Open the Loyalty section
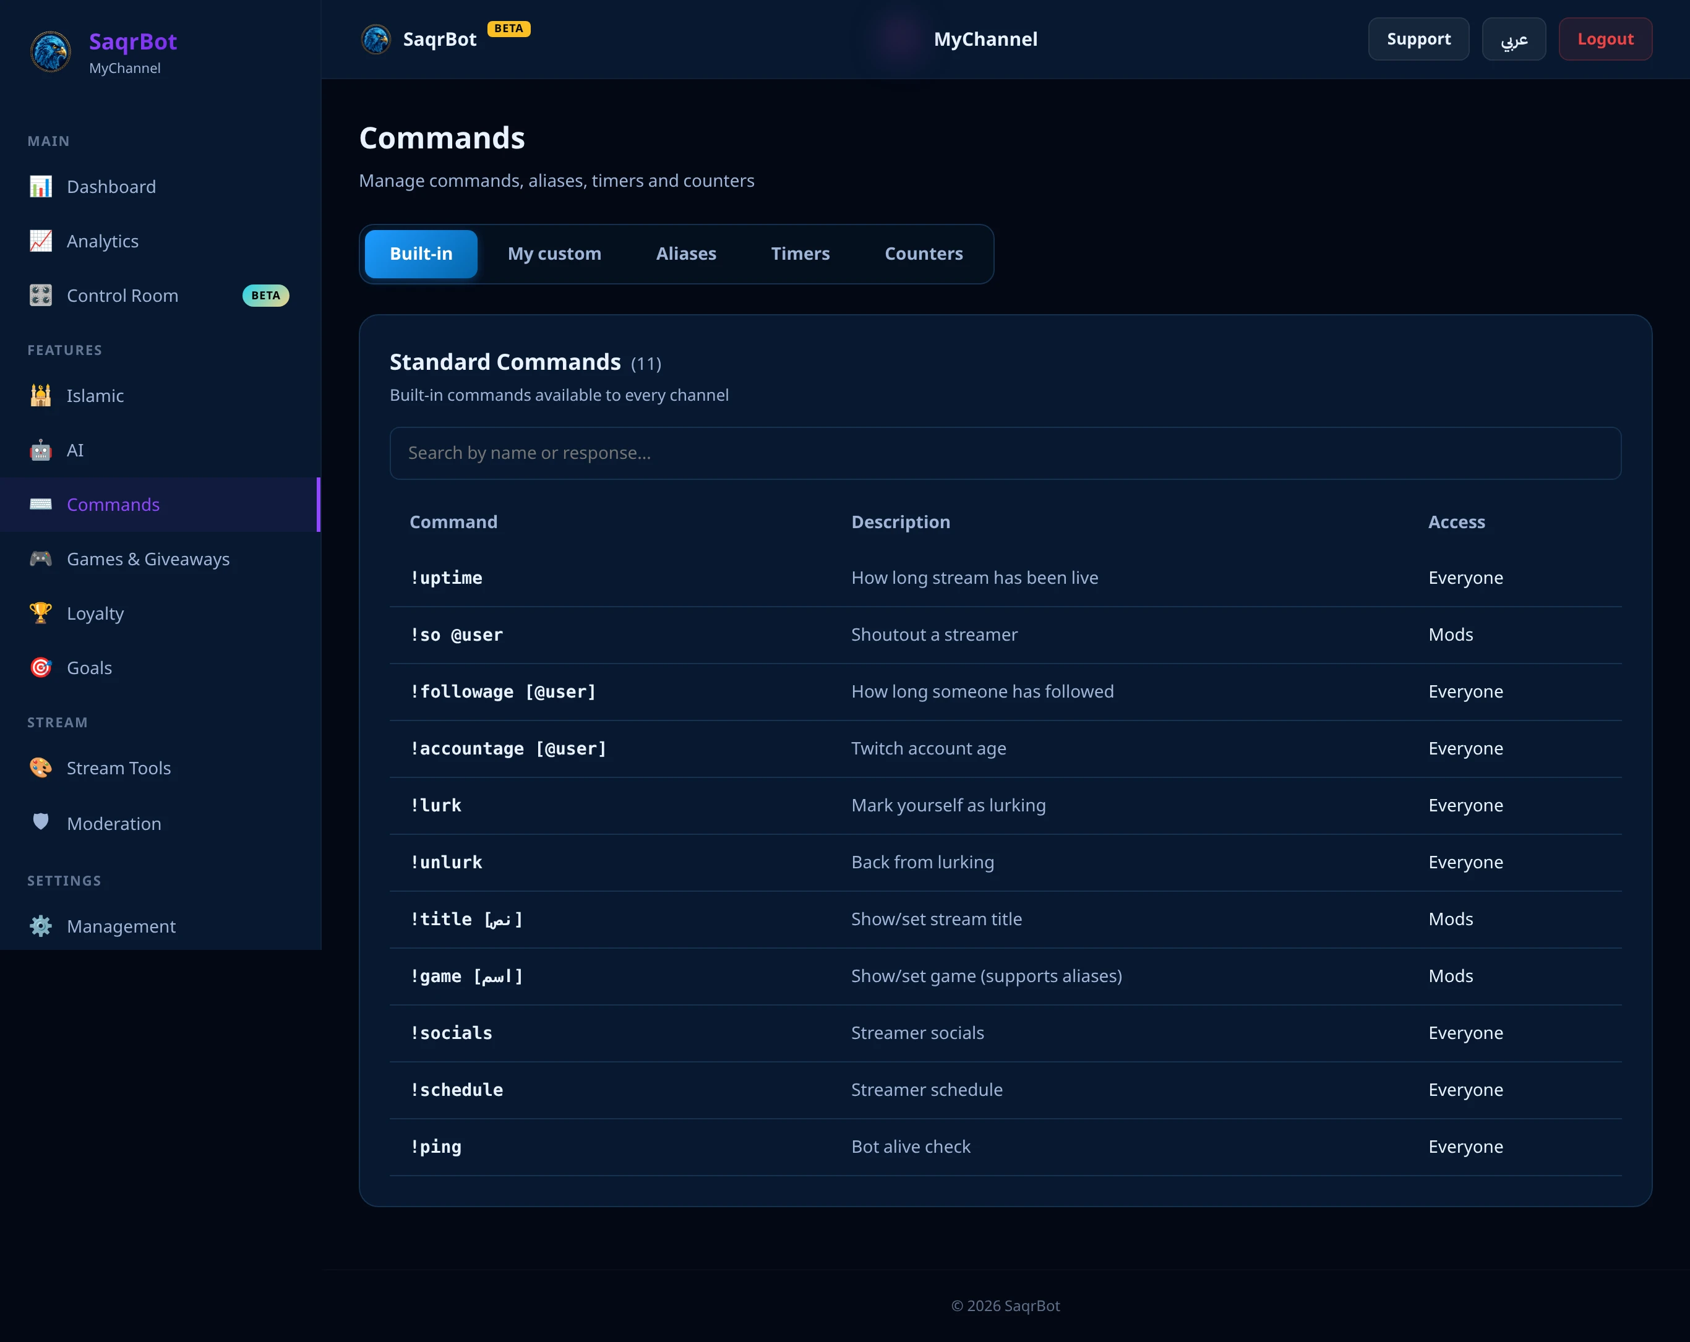 pos(160,613)
